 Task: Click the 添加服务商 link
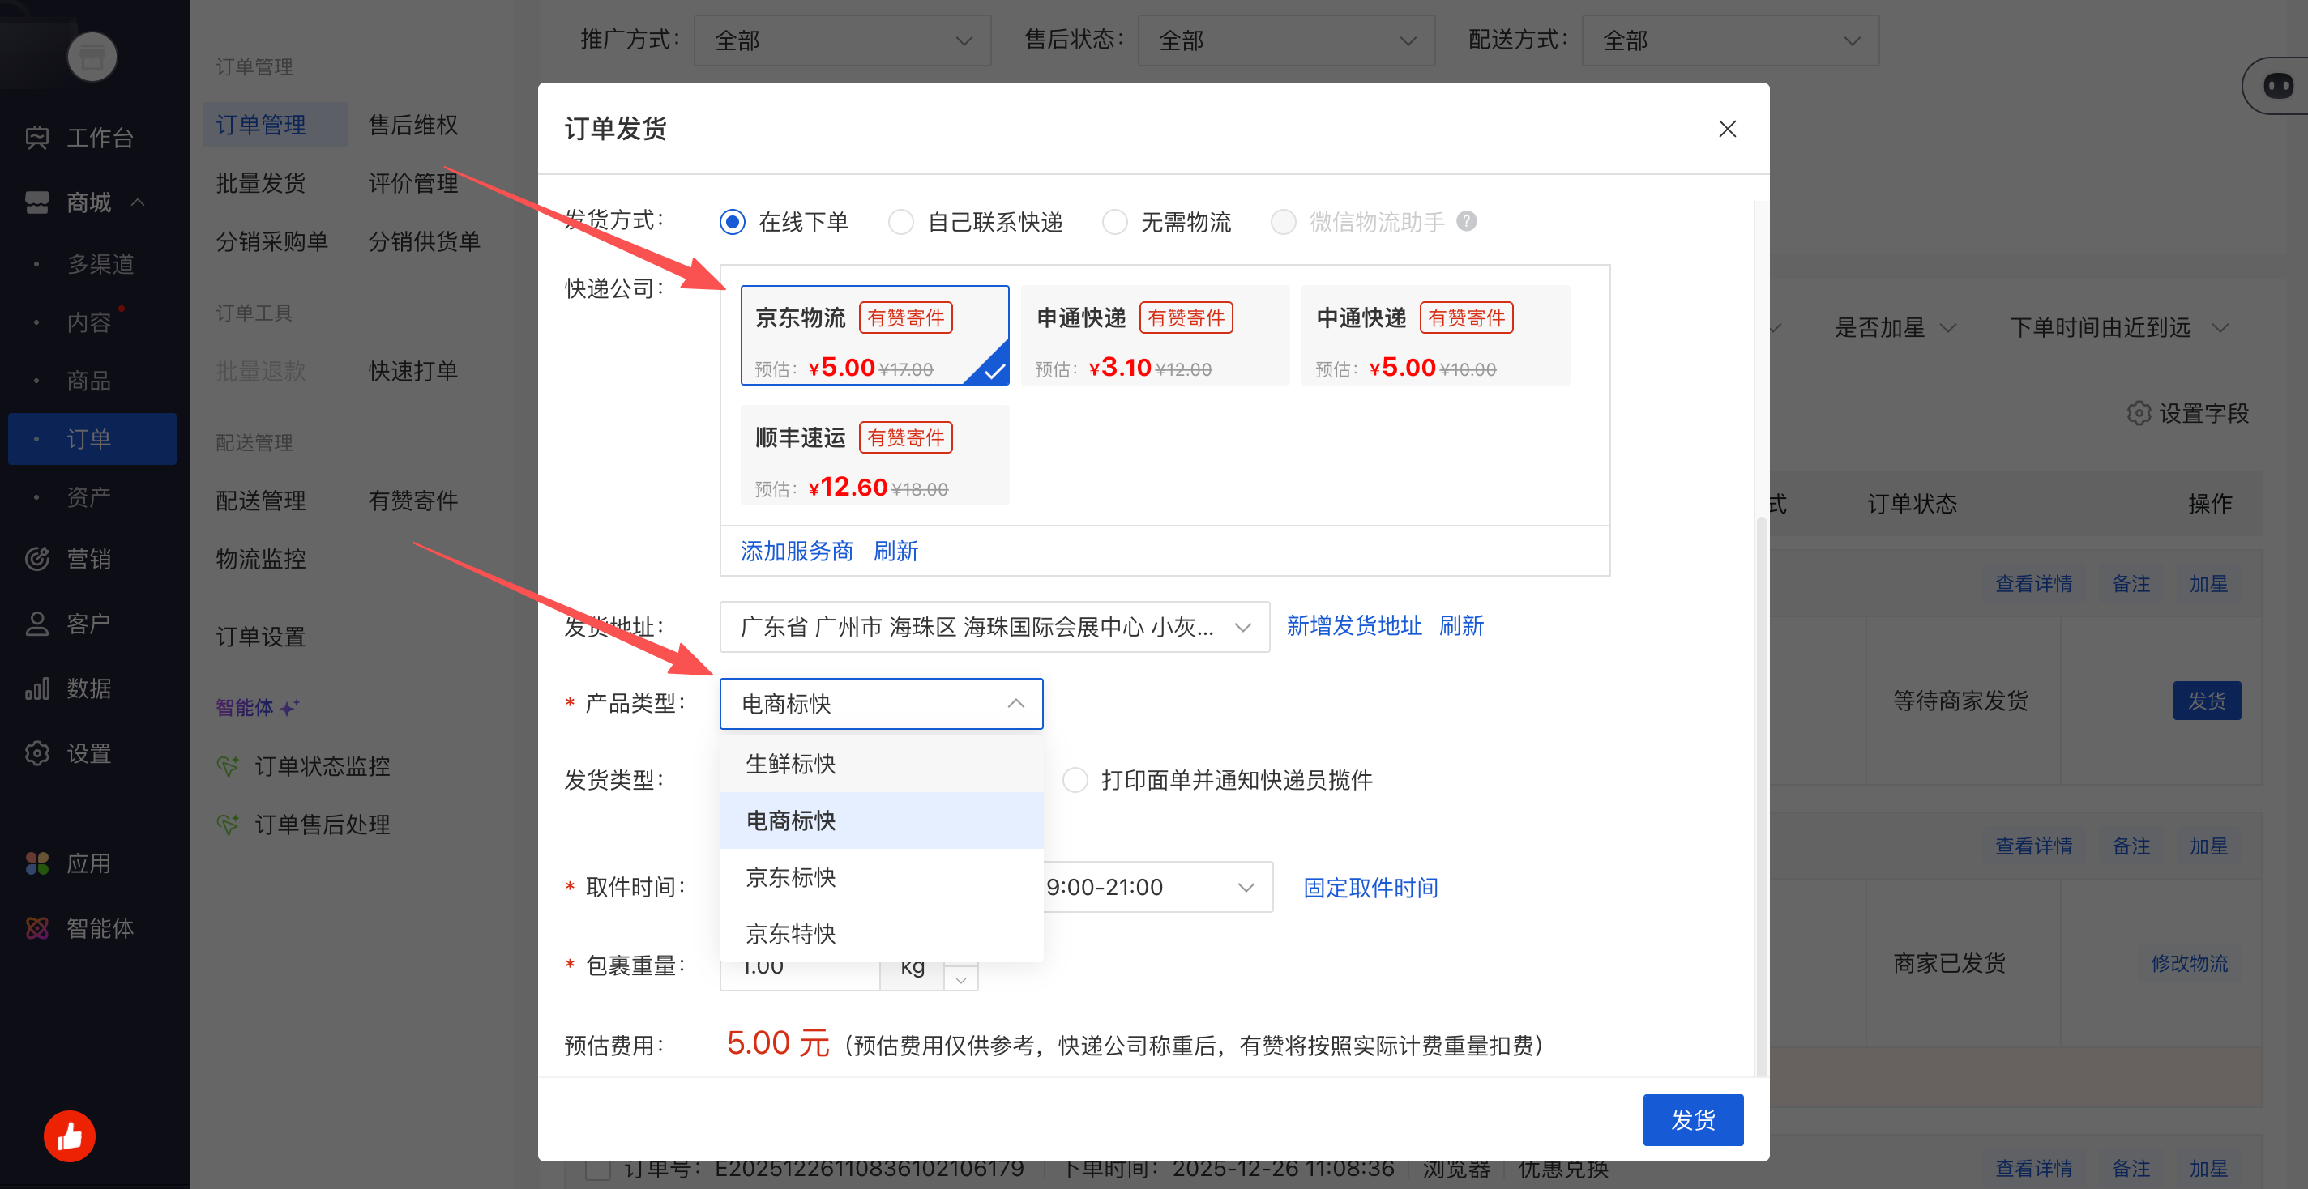(x=796, y=552)
